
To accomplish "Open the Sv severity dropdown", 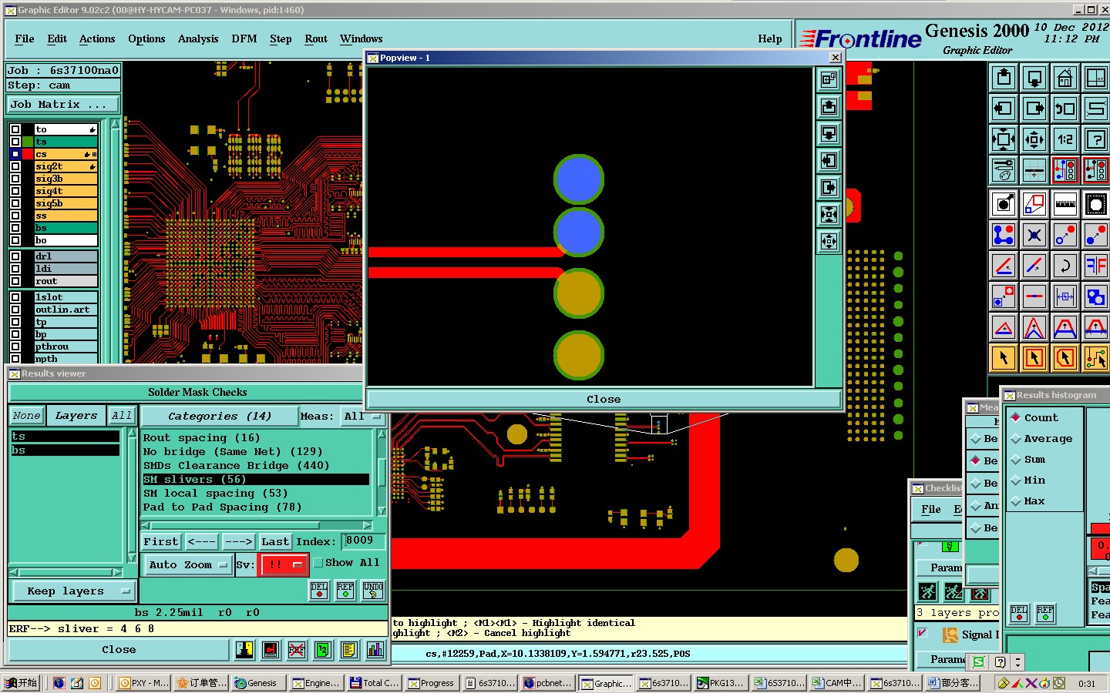I will (284, 564).
